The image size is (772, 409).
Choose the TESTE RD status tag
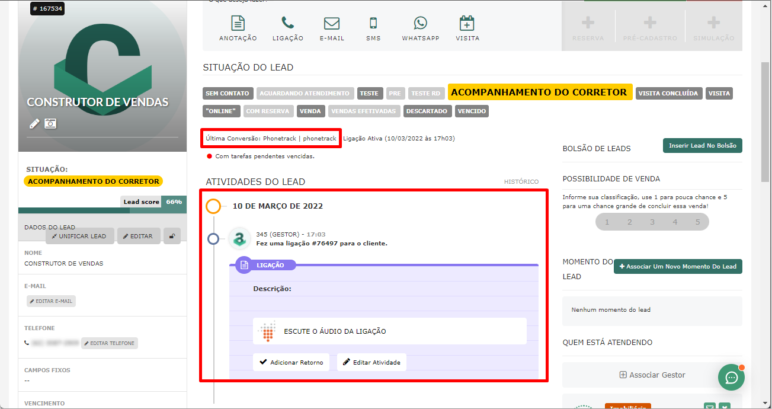[426, 93]
